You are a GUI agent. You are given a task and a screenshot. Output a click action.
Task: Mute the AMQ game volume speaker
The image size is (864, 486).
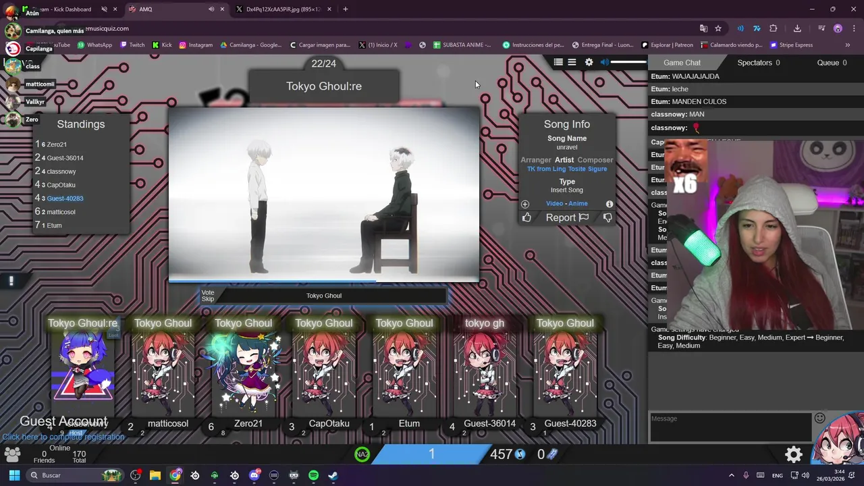point(605,62)
